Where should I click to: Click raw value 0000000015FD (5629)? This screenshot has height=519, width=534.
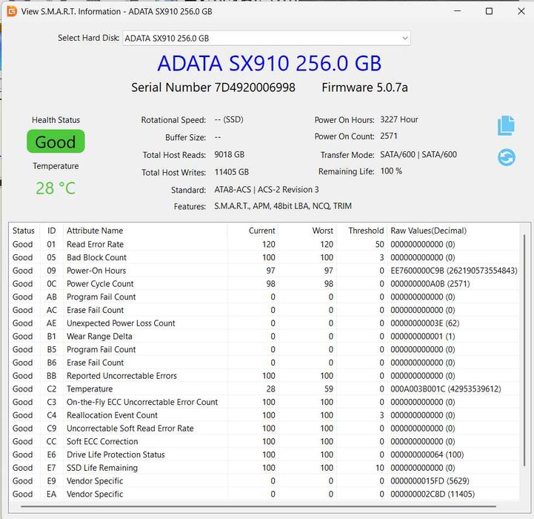click(x=430, y=480)
